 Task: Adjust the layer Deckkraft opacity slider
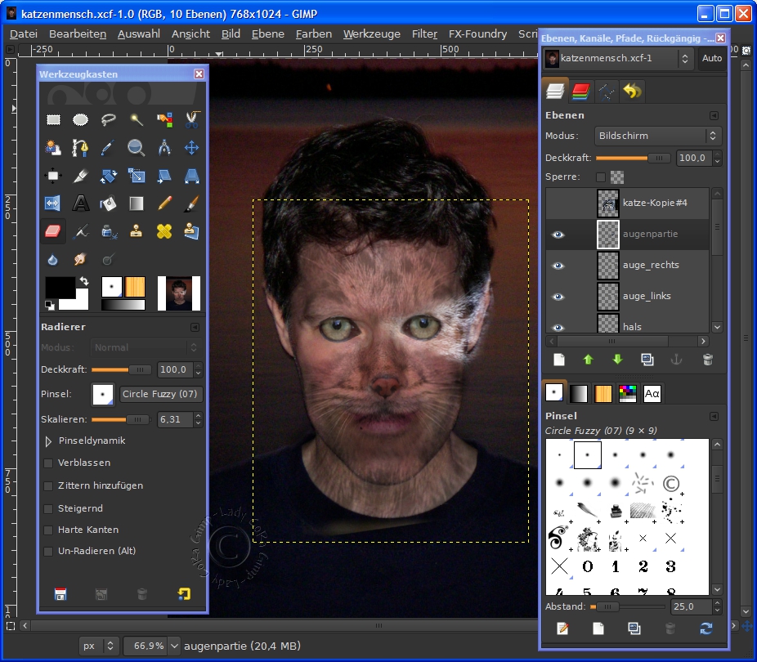(x=633, y=159)
